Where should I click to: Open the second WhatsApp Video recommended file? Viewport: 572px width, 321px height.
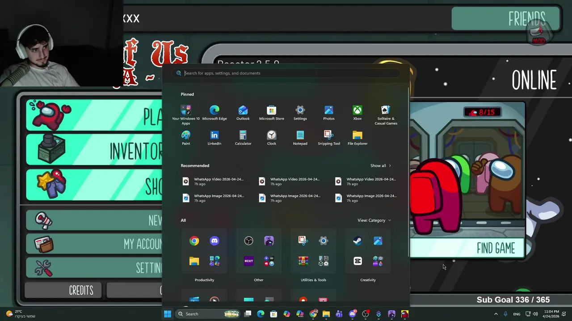289,181
